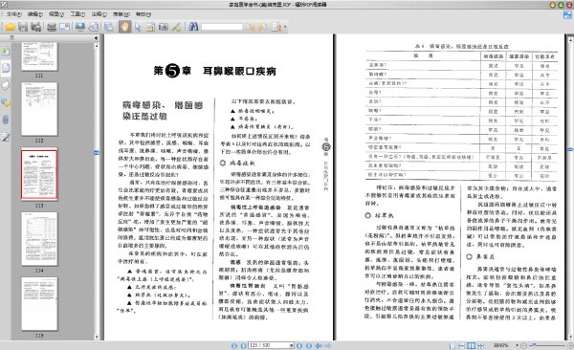Go to previous page button
574x350 pixels.
(243, 345)
